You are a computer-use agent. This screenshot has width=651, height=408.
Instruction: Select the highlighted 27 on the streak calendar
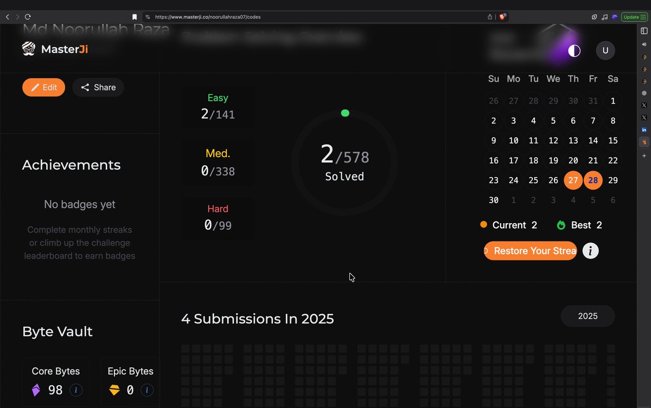tap(573, 180)
